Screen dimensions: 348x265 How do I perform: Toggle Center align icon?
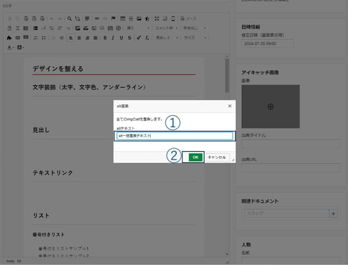point(79,38)
